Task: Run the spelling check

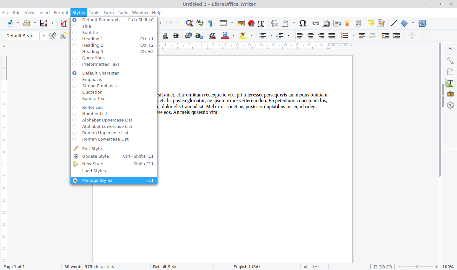Action: [200, 23]
